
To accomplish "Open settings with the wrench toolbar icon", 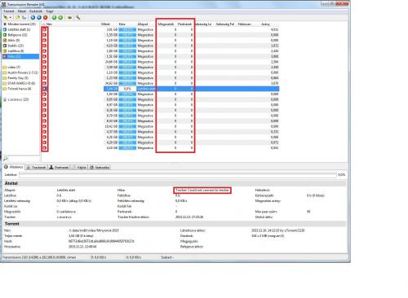I will [x=78, y=18].
